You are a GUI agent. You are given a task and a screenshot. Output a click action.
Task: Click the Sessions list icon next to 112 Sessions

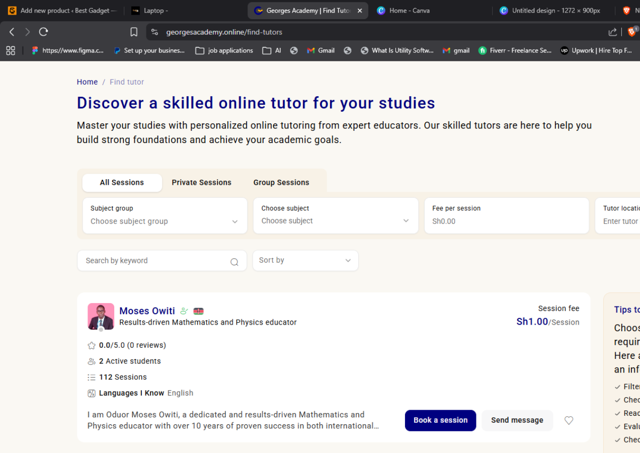[x=92, y=376]
